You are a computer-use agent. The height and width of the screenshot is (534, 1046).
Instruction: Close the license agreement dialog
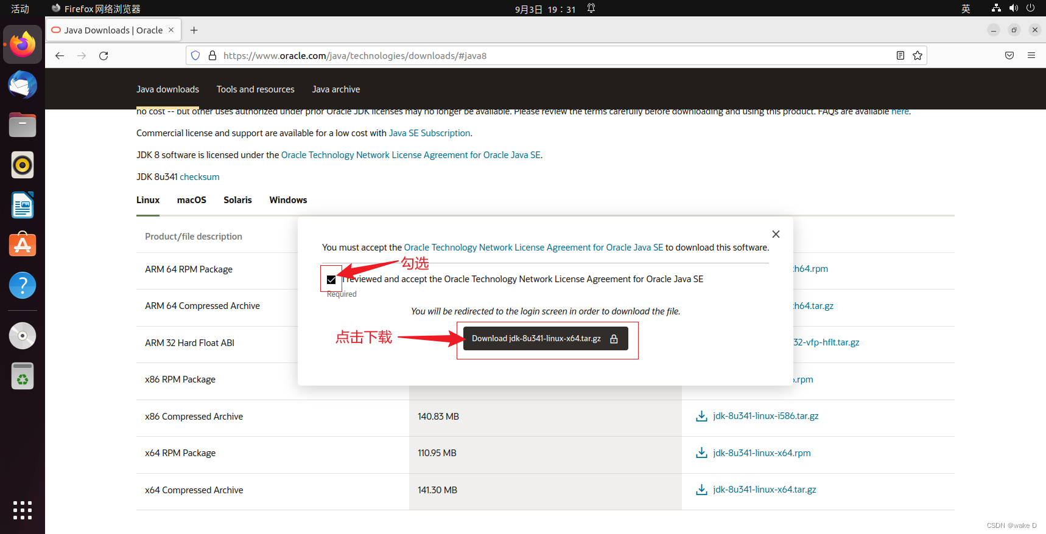(776, 234)
